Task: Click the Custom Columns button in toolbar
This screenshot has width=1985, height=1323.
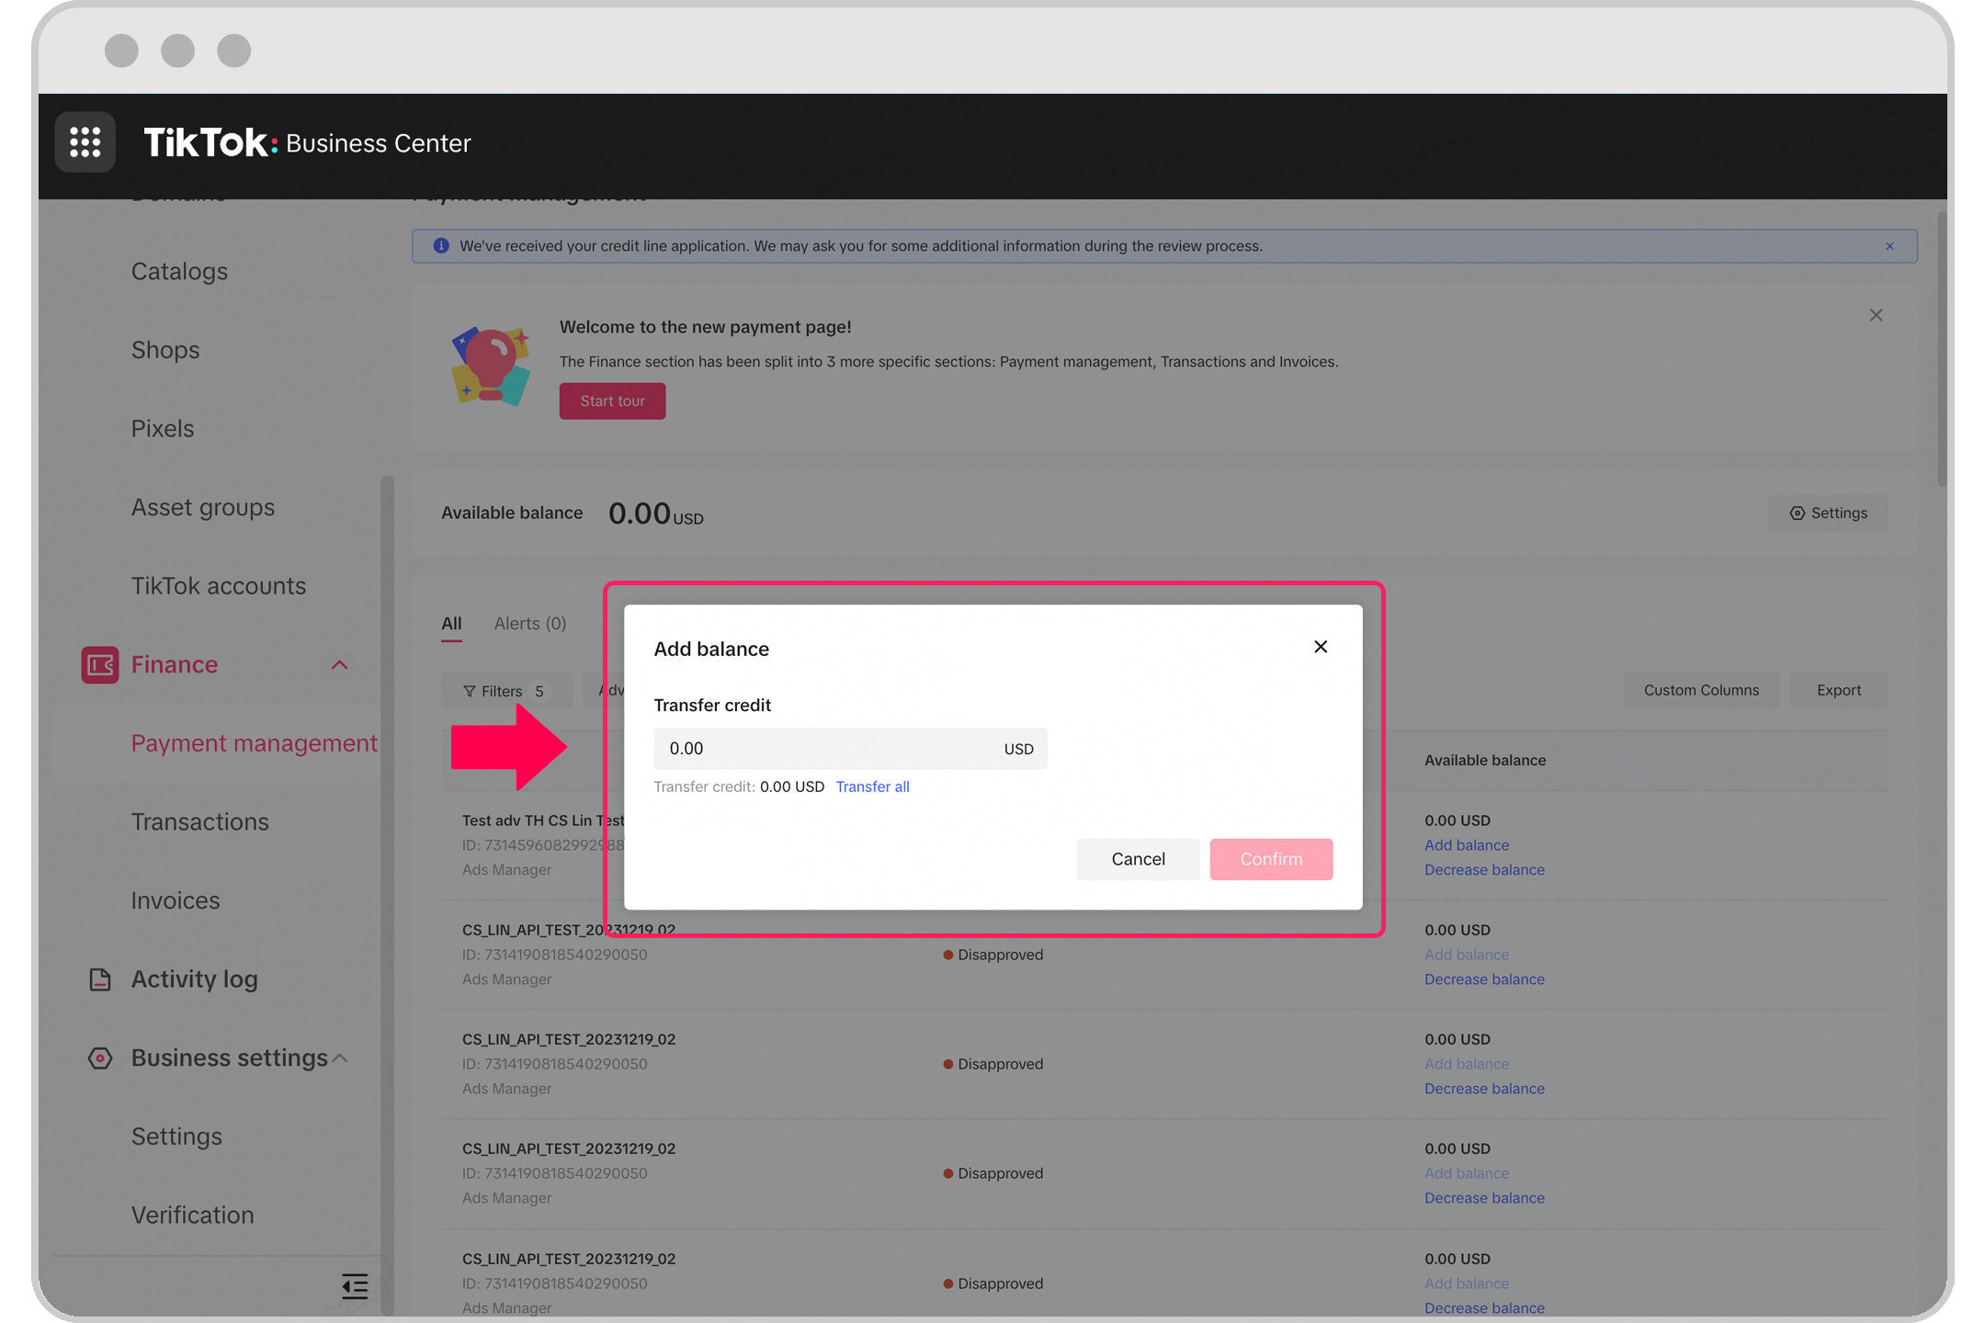Action: [x=1701, y=690]
